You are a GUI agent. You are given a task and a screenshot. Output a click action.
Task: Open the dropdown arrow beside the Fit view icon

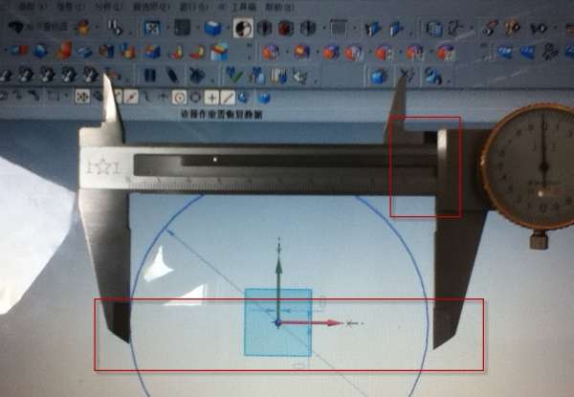click(167, 28)
